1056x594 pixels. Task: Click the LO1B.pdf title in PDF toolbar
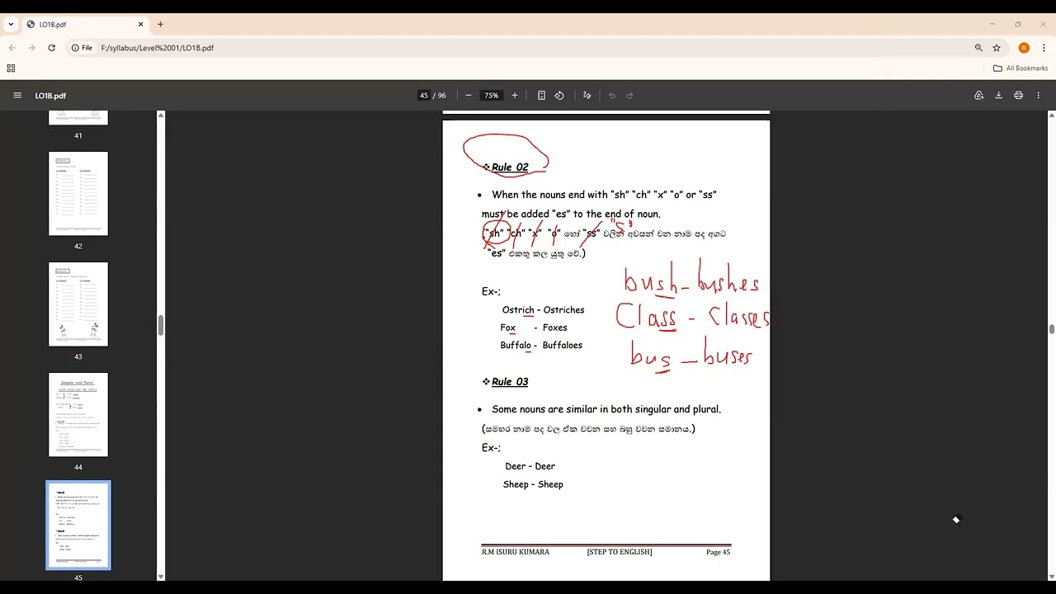50,96
